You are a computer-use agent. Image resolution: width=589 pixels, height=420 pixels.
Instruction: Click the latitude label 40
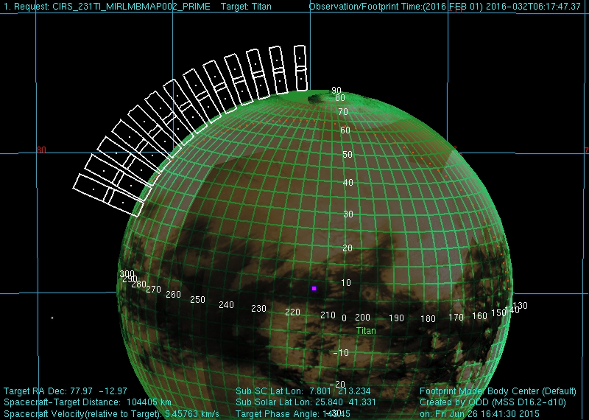pyautogui.click(x=348, y=182)
